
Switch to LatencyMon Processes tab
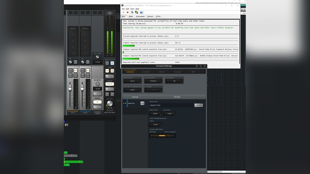coord(140,17)
